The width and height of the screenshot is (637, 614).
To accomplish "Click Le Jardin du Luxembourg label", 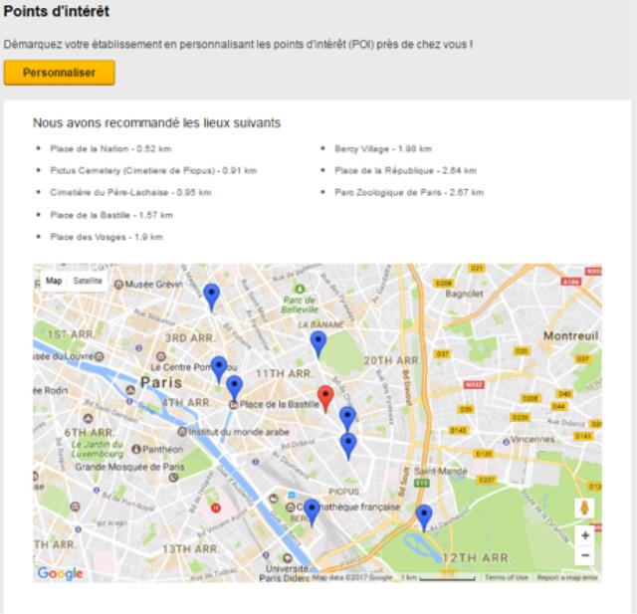I will click(98, 449).
